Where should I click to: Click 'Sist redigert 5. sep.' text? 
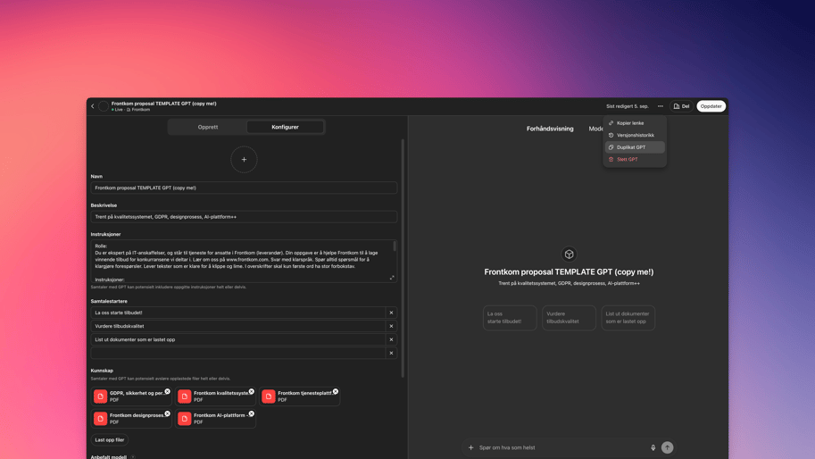click(x=628, y=106)
